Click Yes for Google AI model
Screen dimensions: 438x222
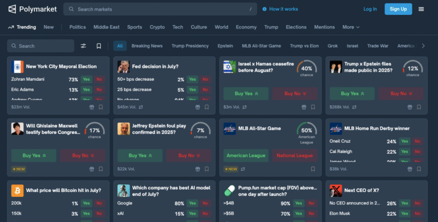[192, 203]
